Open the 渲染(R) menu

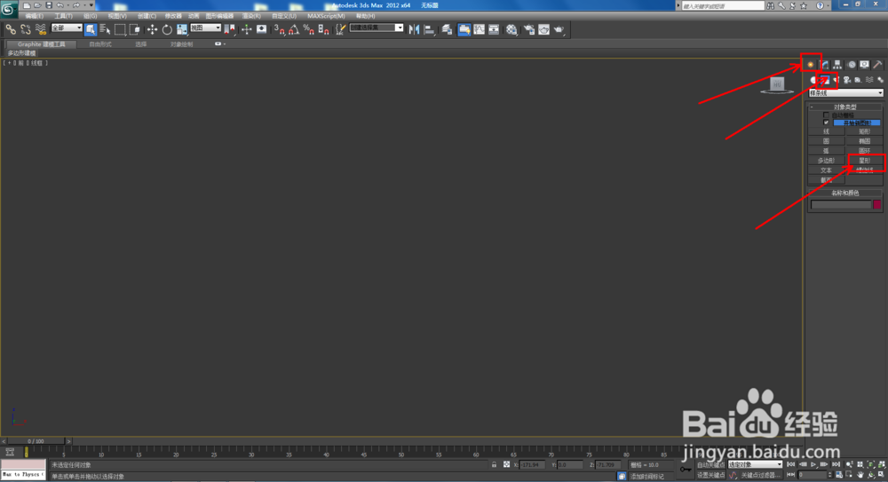tap(251, 16)
